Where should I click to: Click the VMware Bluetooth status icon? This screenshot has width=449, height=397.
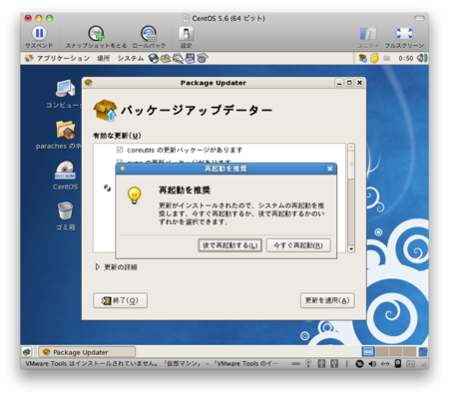tap(346, 364)
